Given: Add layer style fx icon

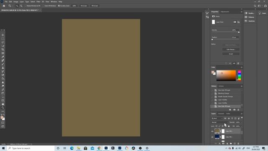Looking at the screenshot, I should (x=219, y=143).
